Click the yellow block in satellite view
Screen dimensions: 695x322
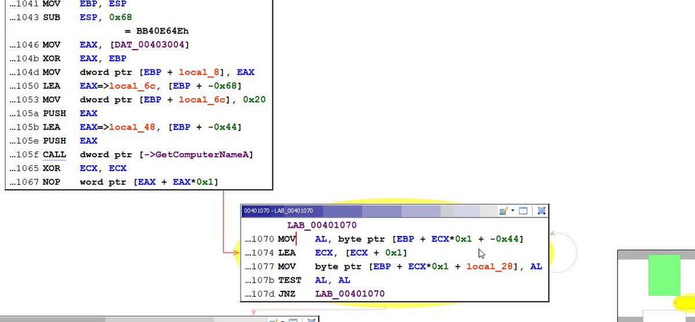point(686,302)
